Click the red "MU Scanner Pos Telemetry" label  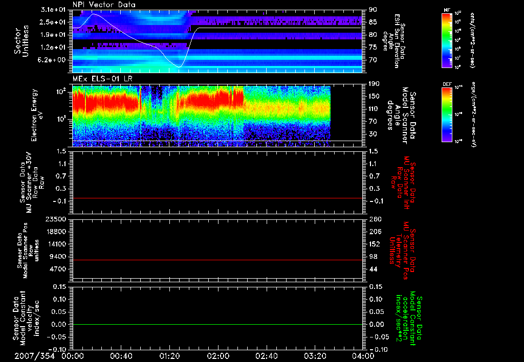pyautogui.click(x=402, y=250)
